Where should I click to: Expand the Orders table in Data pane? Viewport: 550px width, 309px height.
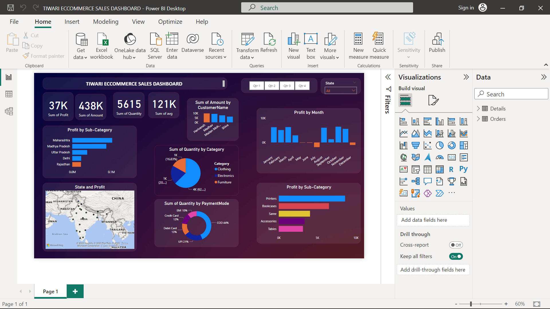(478, 119)
